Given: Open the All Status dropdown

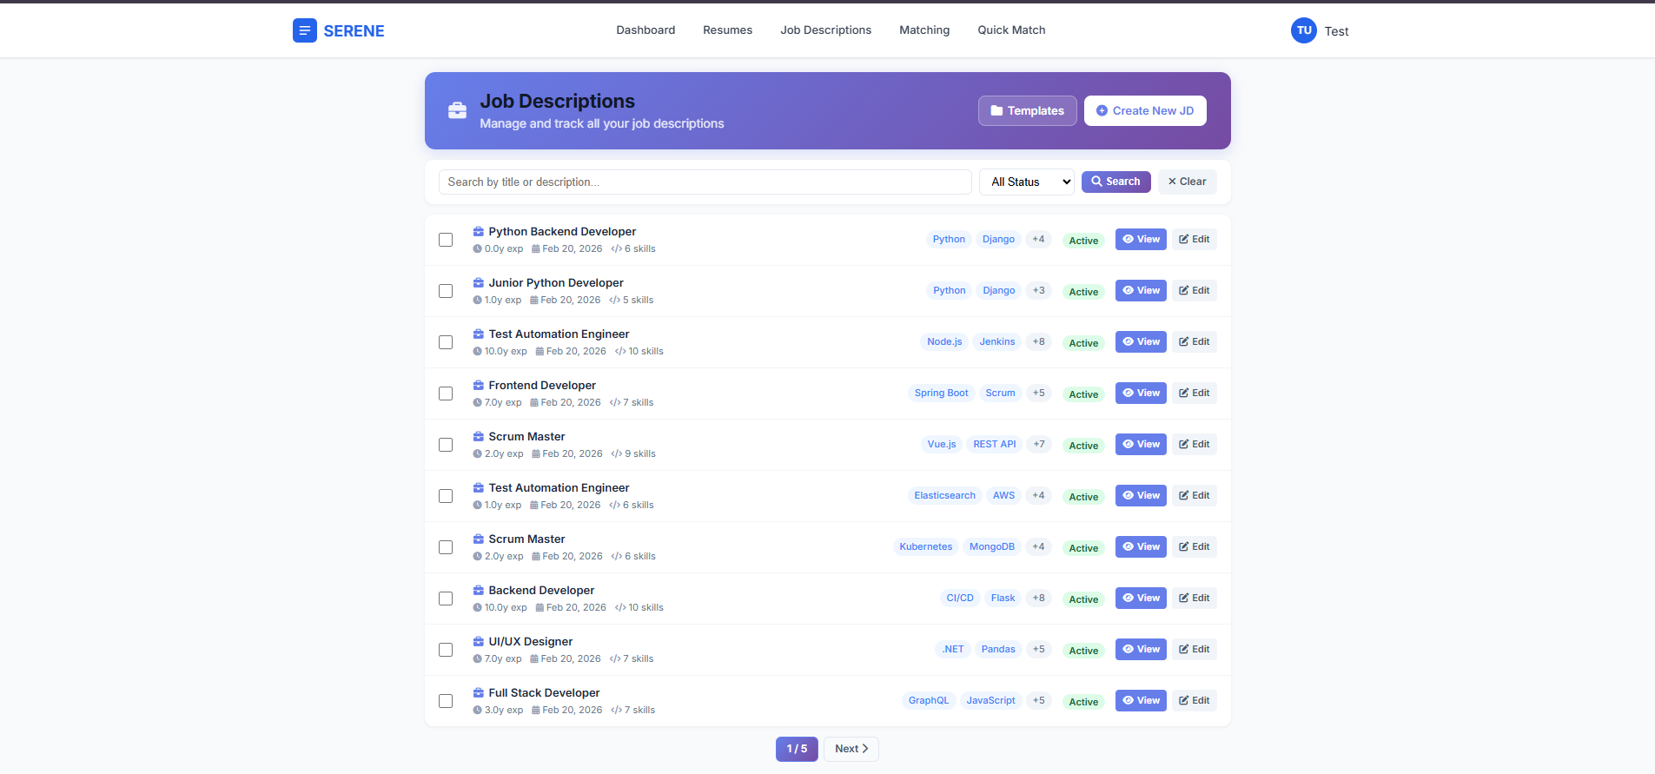Looking at the screenshot, I should click(1026, 182).
